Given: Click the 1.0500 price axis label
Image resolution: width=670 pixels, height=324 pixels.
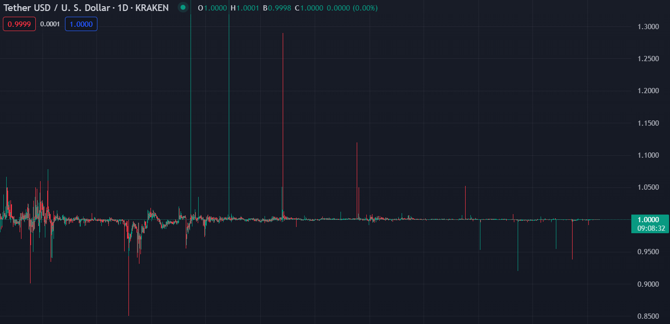Looking at the screenshot, I should coord(649,187).
